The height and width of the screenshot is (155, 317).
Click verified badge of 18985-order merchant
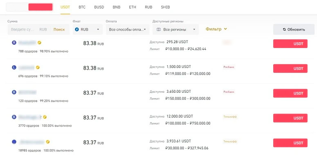pyautogui.click(x=48, y=142)
